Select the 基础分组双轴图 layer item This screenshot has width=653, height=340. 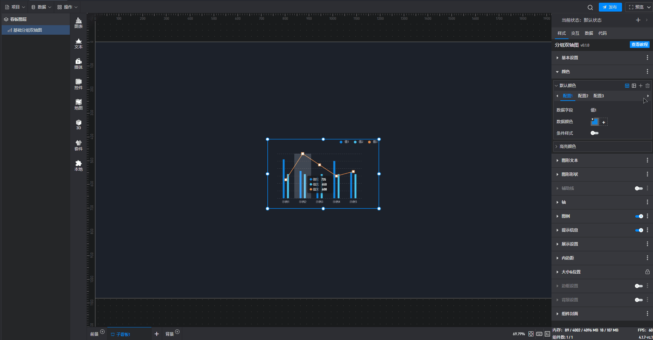[x=28, y=30]
